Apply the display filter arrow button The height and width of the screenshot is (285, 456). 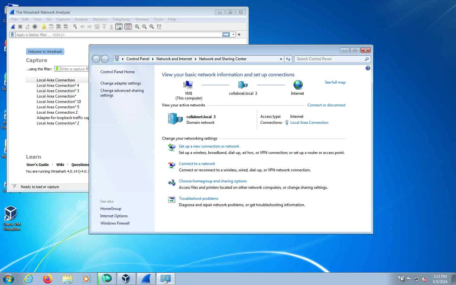(226, 35)
